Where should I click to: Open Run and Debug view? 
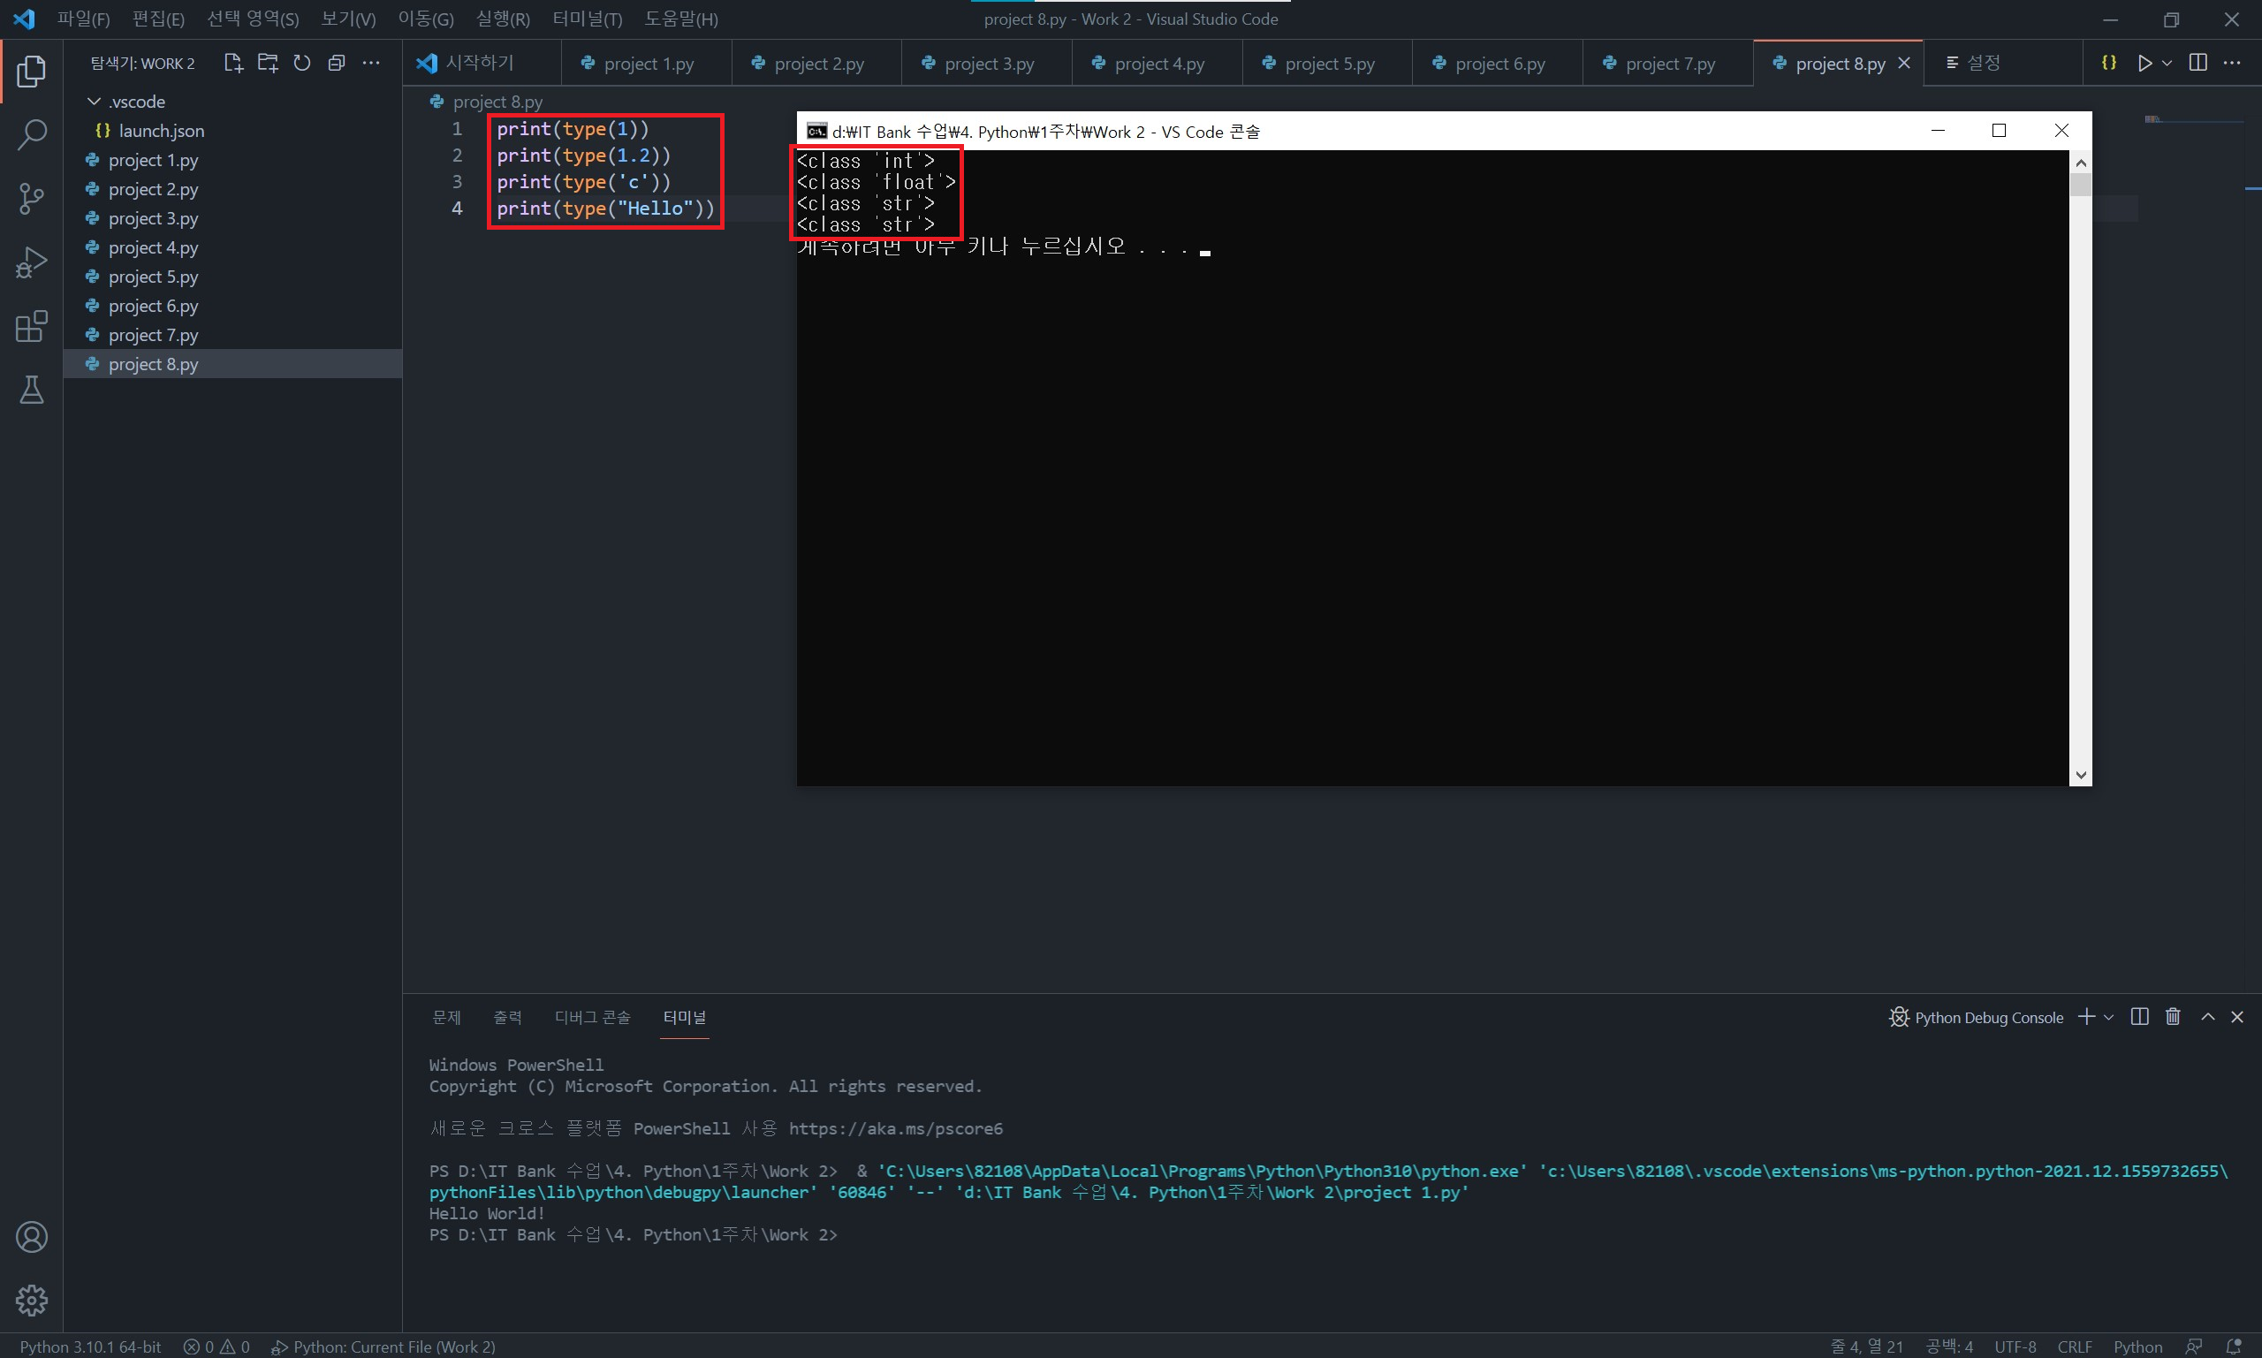coord(31,262)
